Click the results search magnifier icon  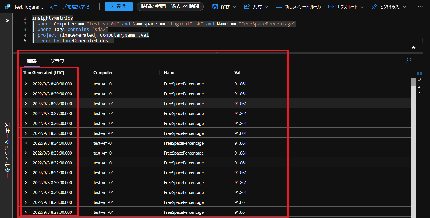click(x=408, y=60)
